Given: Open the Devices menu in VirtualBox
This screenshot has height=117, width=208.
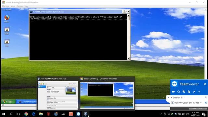Looking at the screenshot, I should click(x=19, y=6).
